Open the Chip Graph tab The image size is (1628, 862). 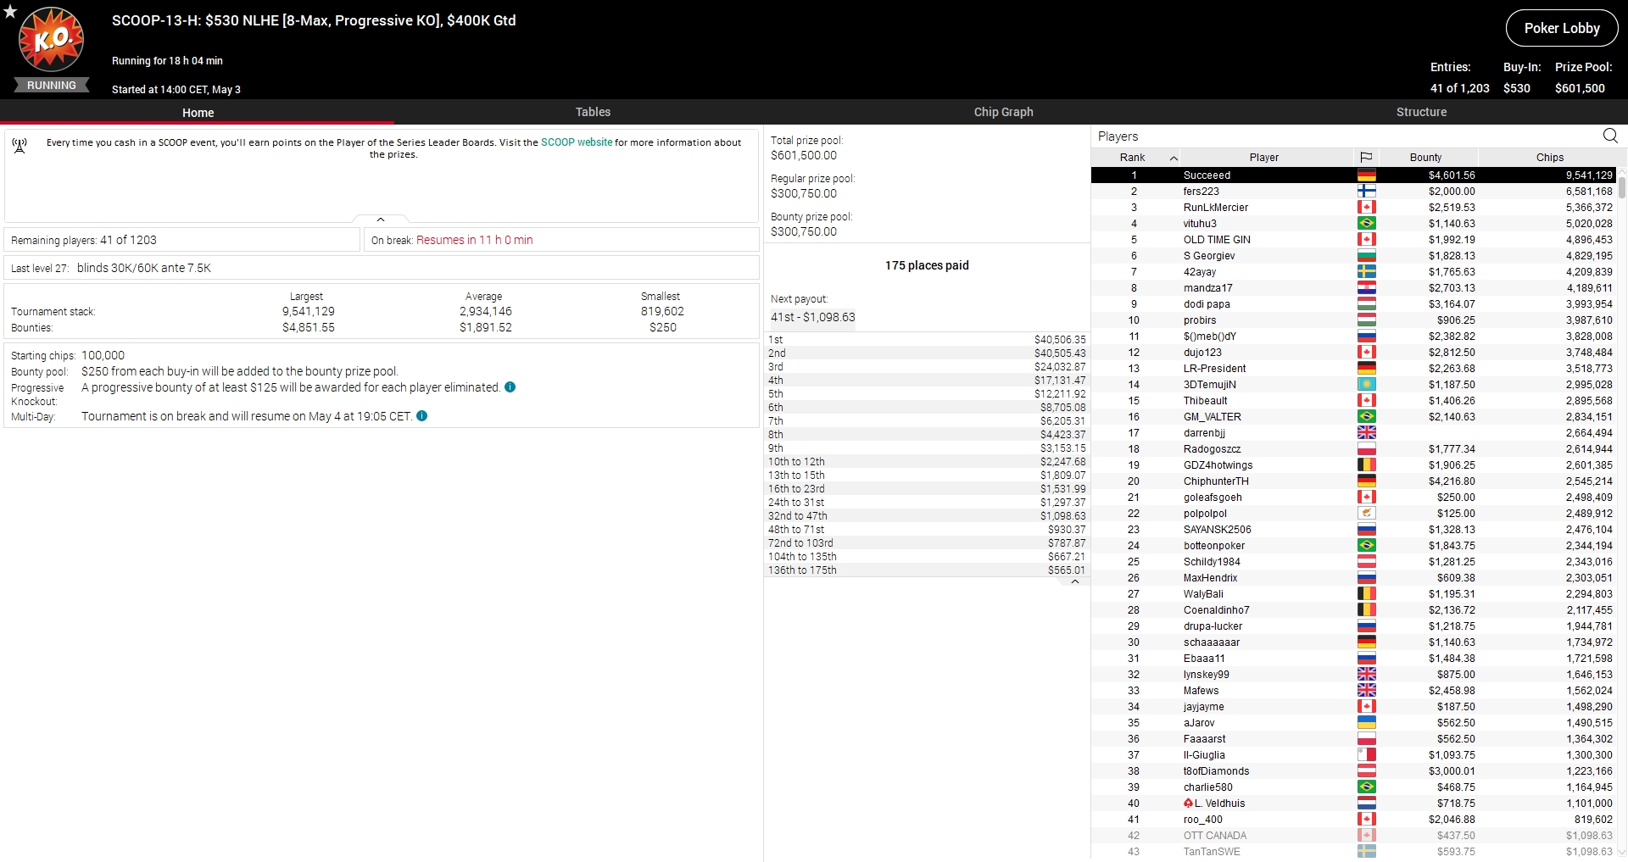tap(1003, 112)
